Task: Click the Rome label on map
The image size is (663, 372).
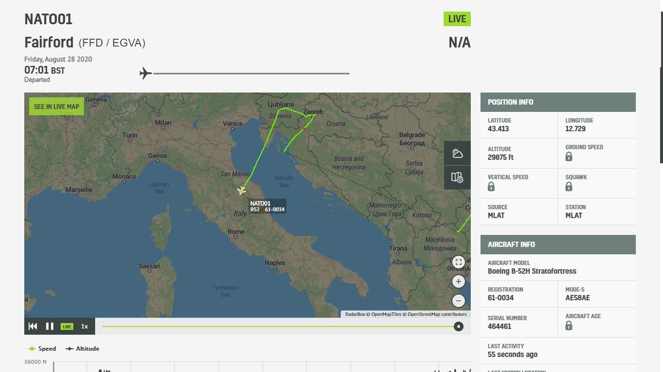Action: pos(236,232)
